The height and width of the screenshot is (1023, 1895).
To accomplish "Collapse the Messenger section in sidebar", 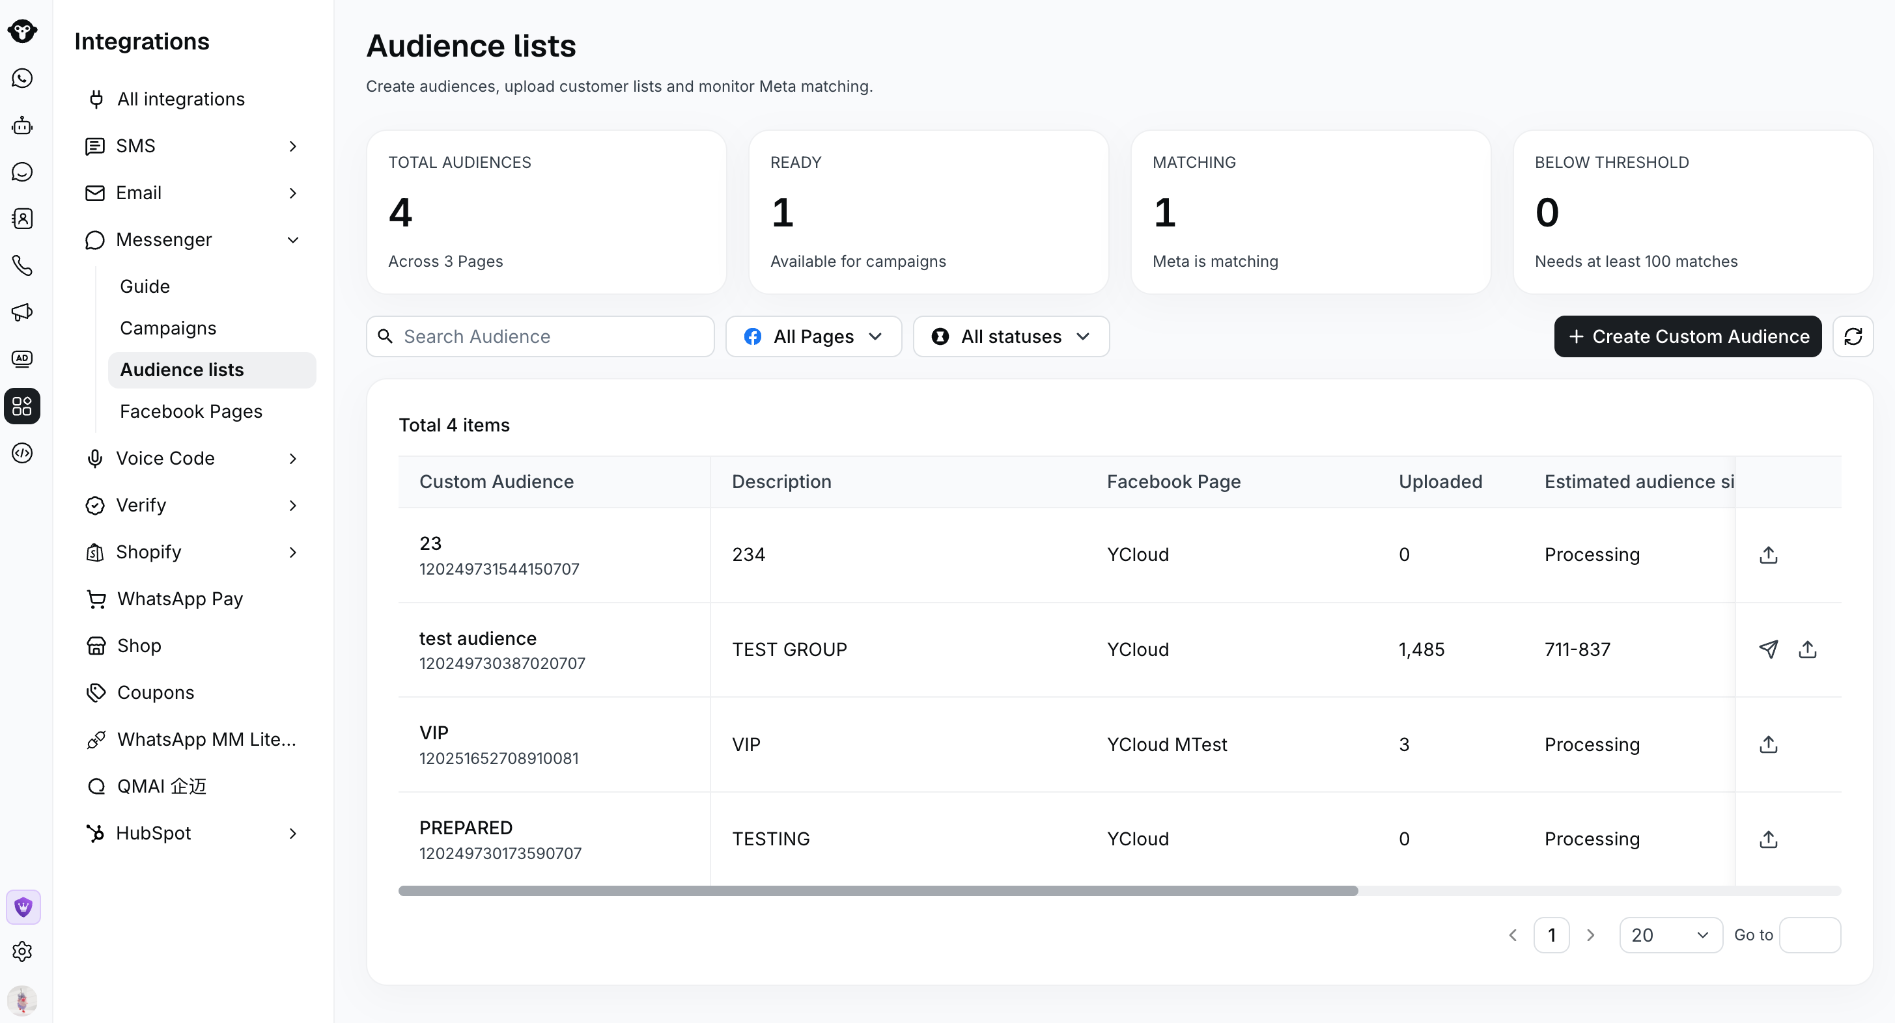I will (x=193, y=239).
